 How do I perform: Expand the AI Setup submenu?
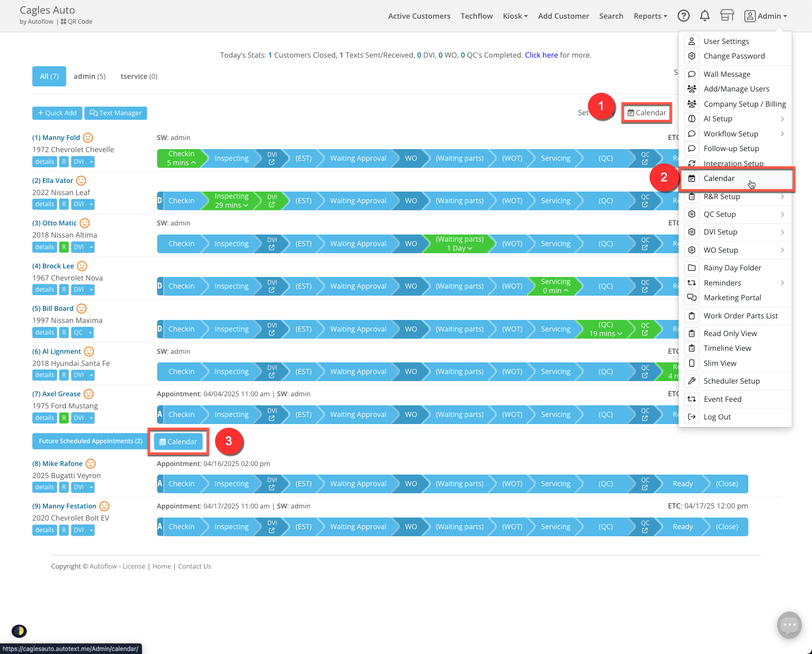[782, 119]
